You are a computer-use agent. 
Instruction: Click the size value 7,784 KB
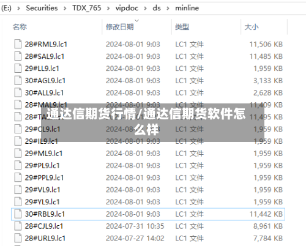(268, 238)
